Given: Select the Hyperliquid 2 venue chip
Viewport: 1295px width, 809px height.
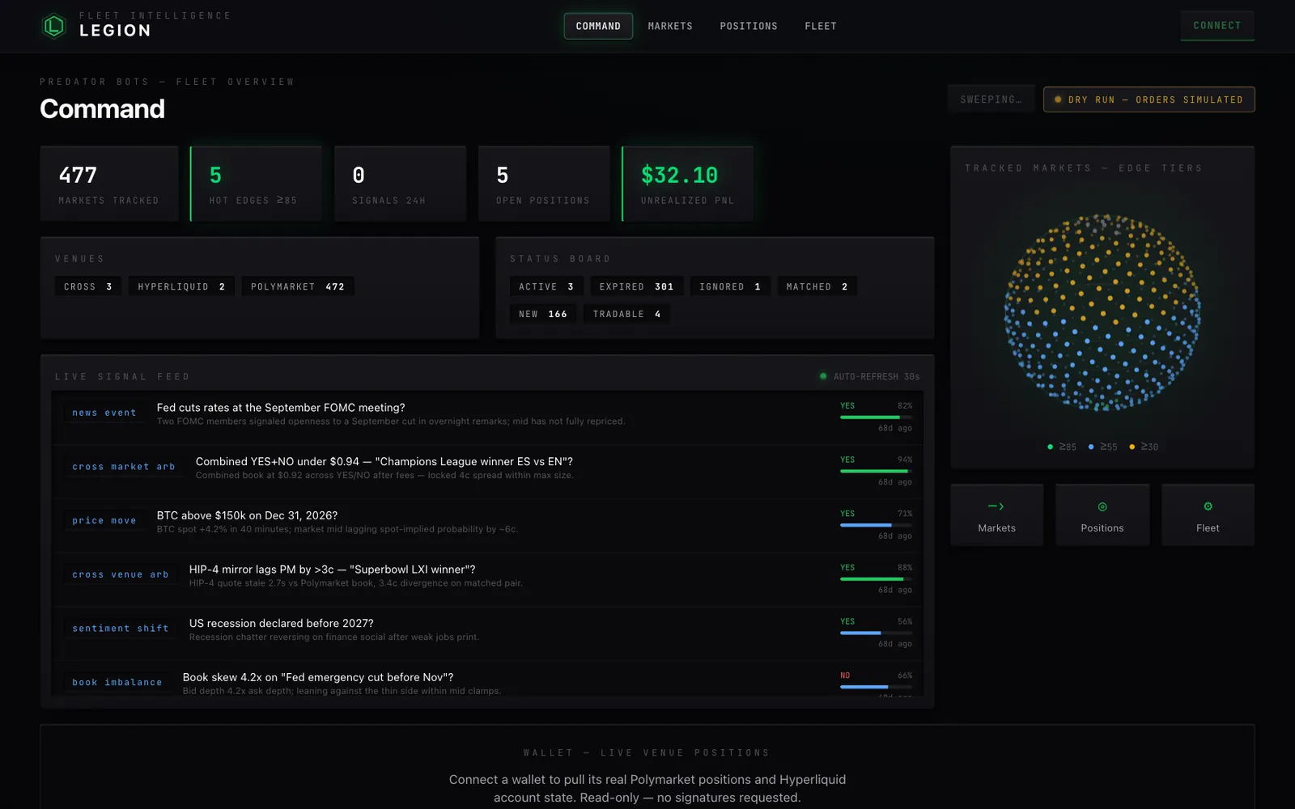Looking at the screenshot, I should point(181,286).
